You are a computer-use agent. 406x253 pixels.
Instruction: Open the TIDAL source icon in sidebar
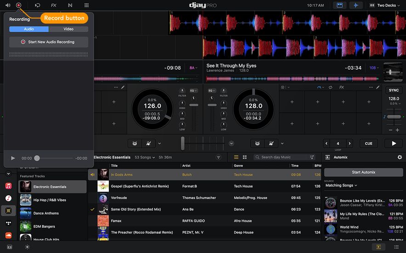coord(8,223)
